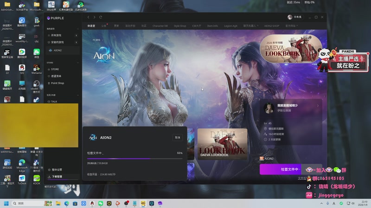The width and height of the screenshot is (371, 208).
Task: Open 下载管理 in the sidebar
Action: click(63, 177)
